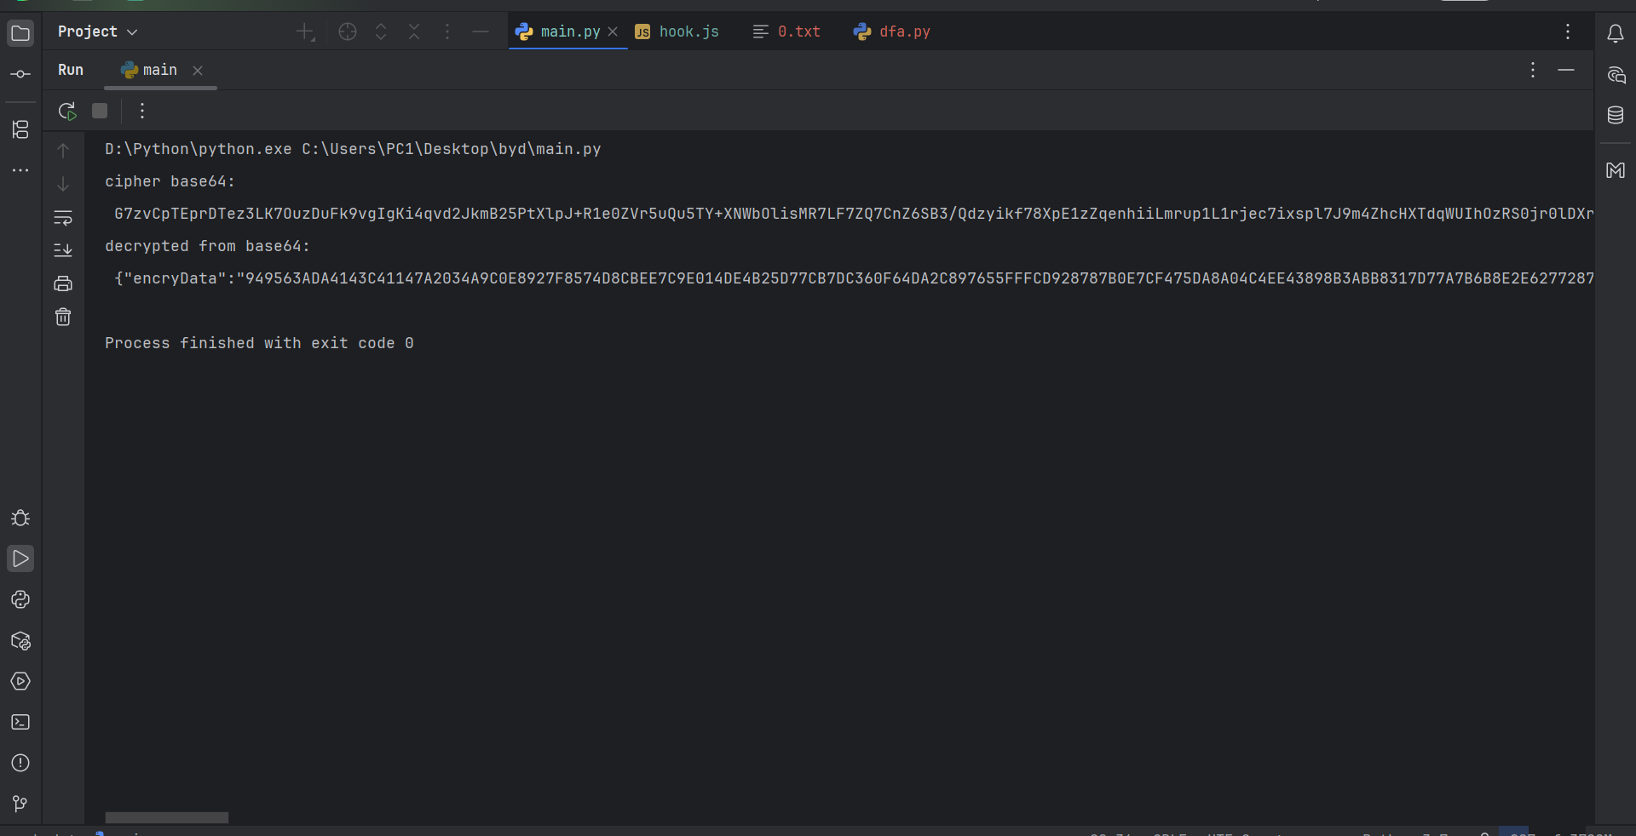This screenshot has height=836, width=1636.
Task: Open more Run toolbar actions
Action: [x=142, y=111]
